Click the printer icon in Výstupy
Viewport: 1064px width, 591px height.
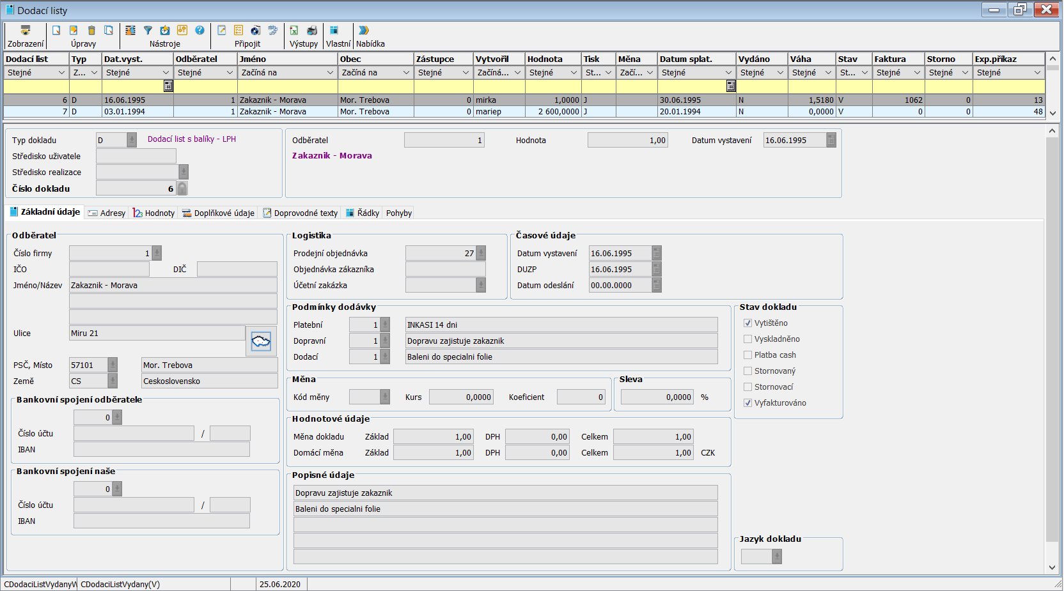pos(312,30)
